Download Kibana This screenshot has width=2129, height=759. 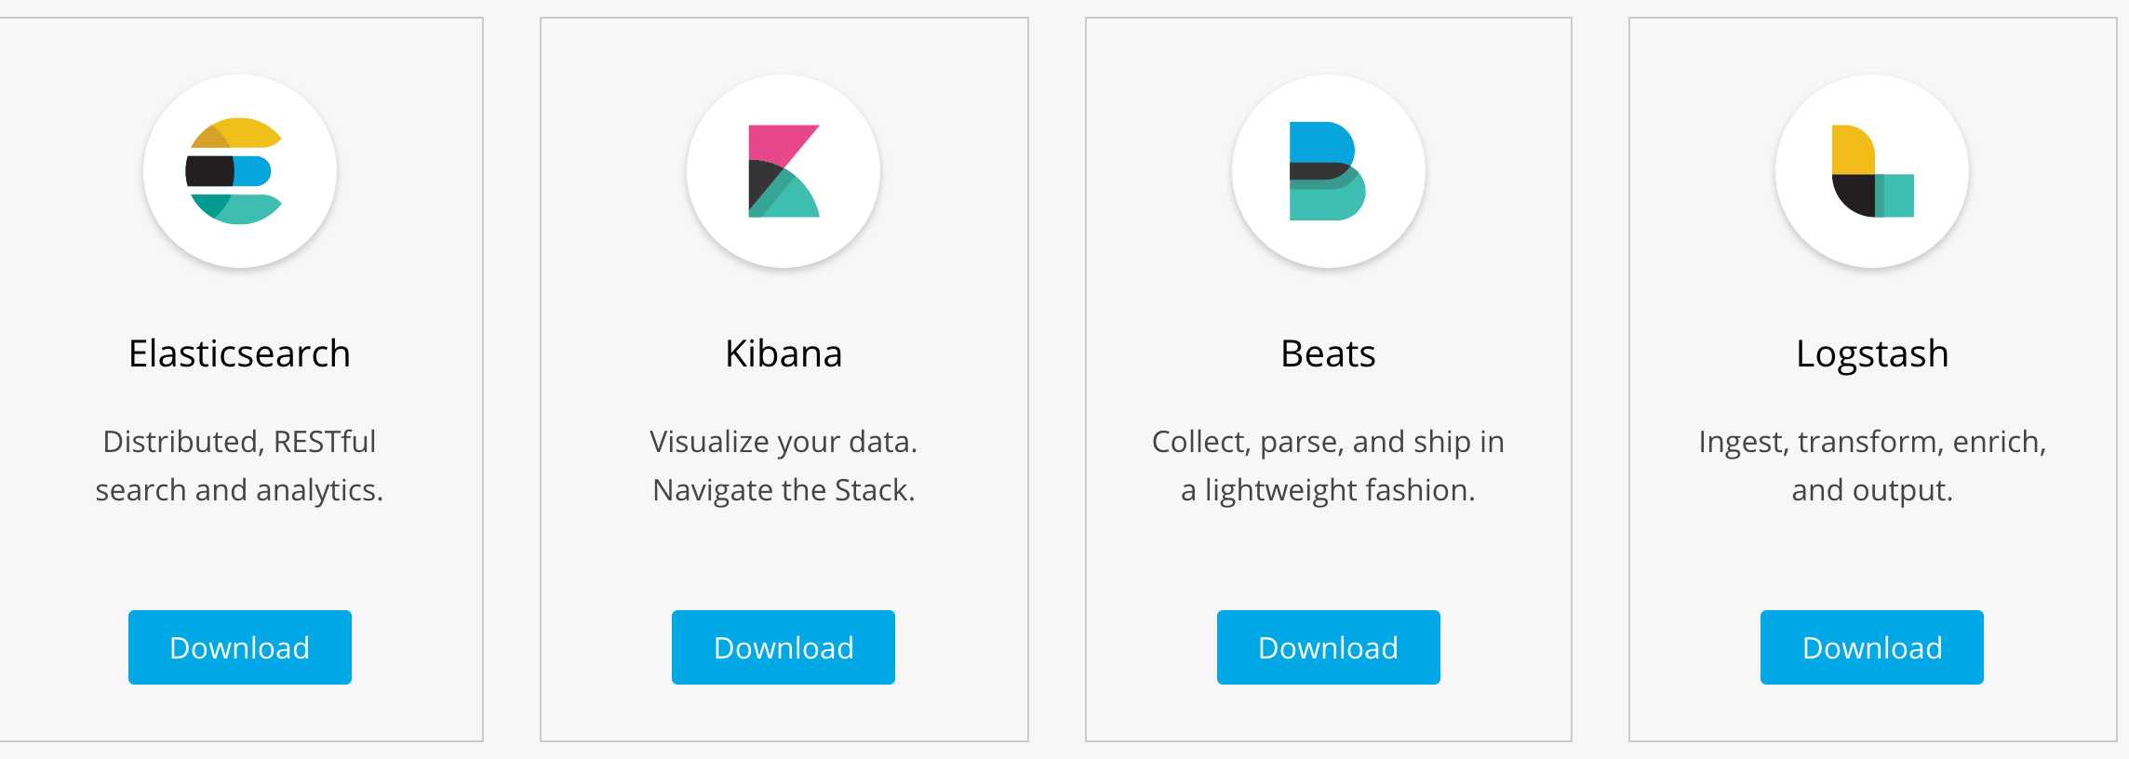click(783, 647)
